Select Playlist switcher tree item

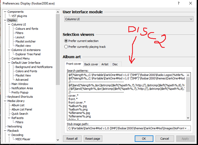(x=26, y=41)
